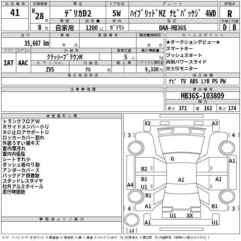The image size is (241, 241).
Task: Click the ナビ equipment entry
Action: point(172,81)
